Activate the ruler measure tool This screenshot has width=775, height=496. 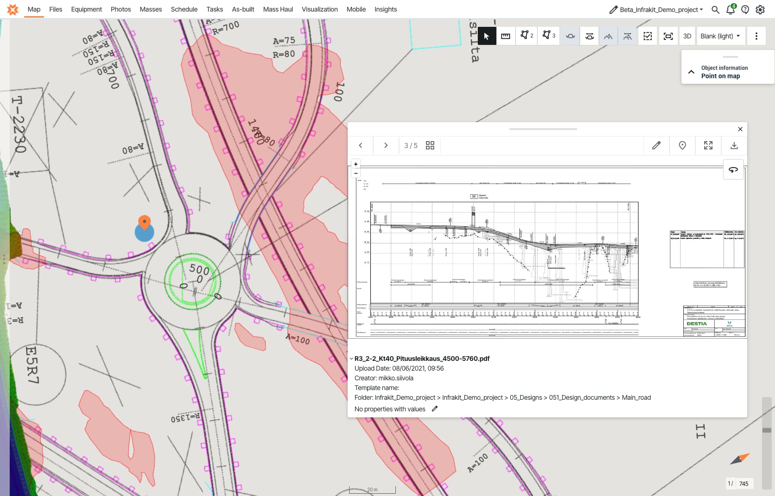[x=506, y=36]
